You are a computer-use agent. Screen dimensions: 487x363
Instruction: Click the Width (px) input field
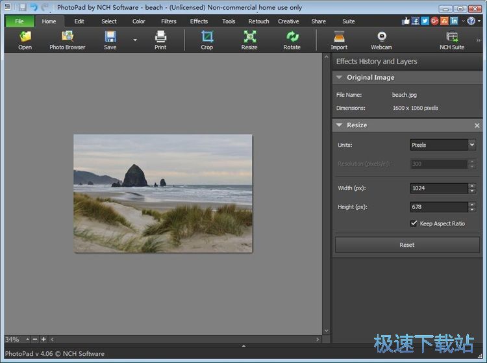(x=438, y=188)
